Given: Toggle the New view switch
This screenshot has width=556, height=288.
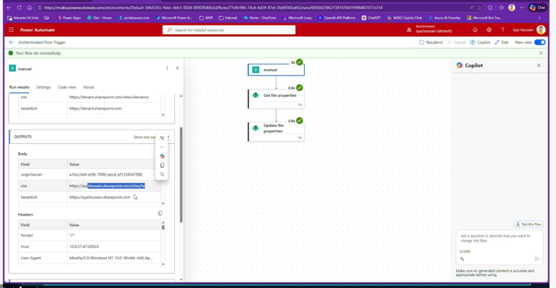Looking at the screenshot, I should (540, 42).
